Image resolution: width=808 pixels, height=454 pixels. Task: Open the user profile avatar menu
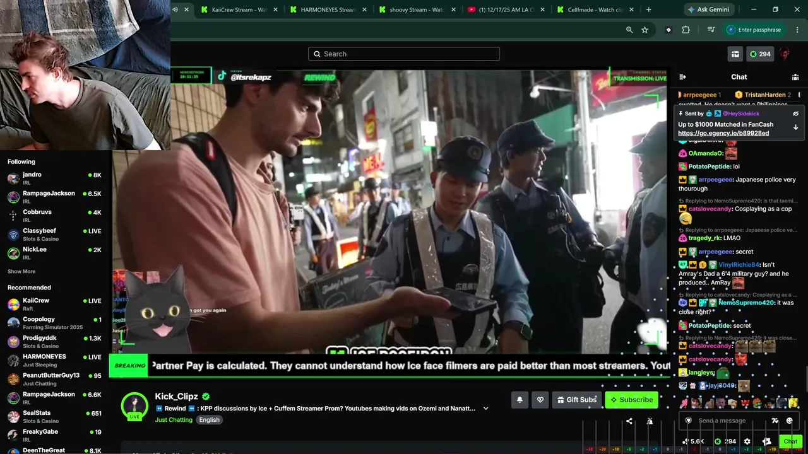coord(785,54)
